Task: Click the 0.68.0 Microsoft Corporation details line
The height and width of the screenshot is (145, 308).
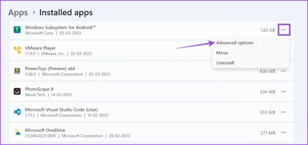Action: coord(67,75)
